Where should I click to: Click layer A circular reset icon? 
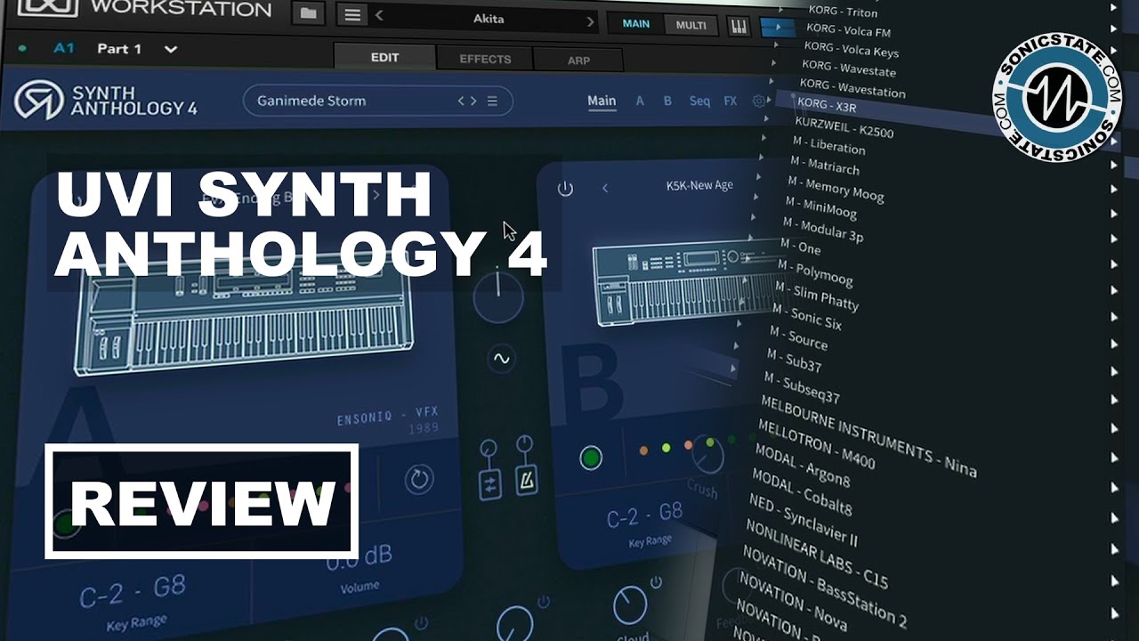[419, 479]
